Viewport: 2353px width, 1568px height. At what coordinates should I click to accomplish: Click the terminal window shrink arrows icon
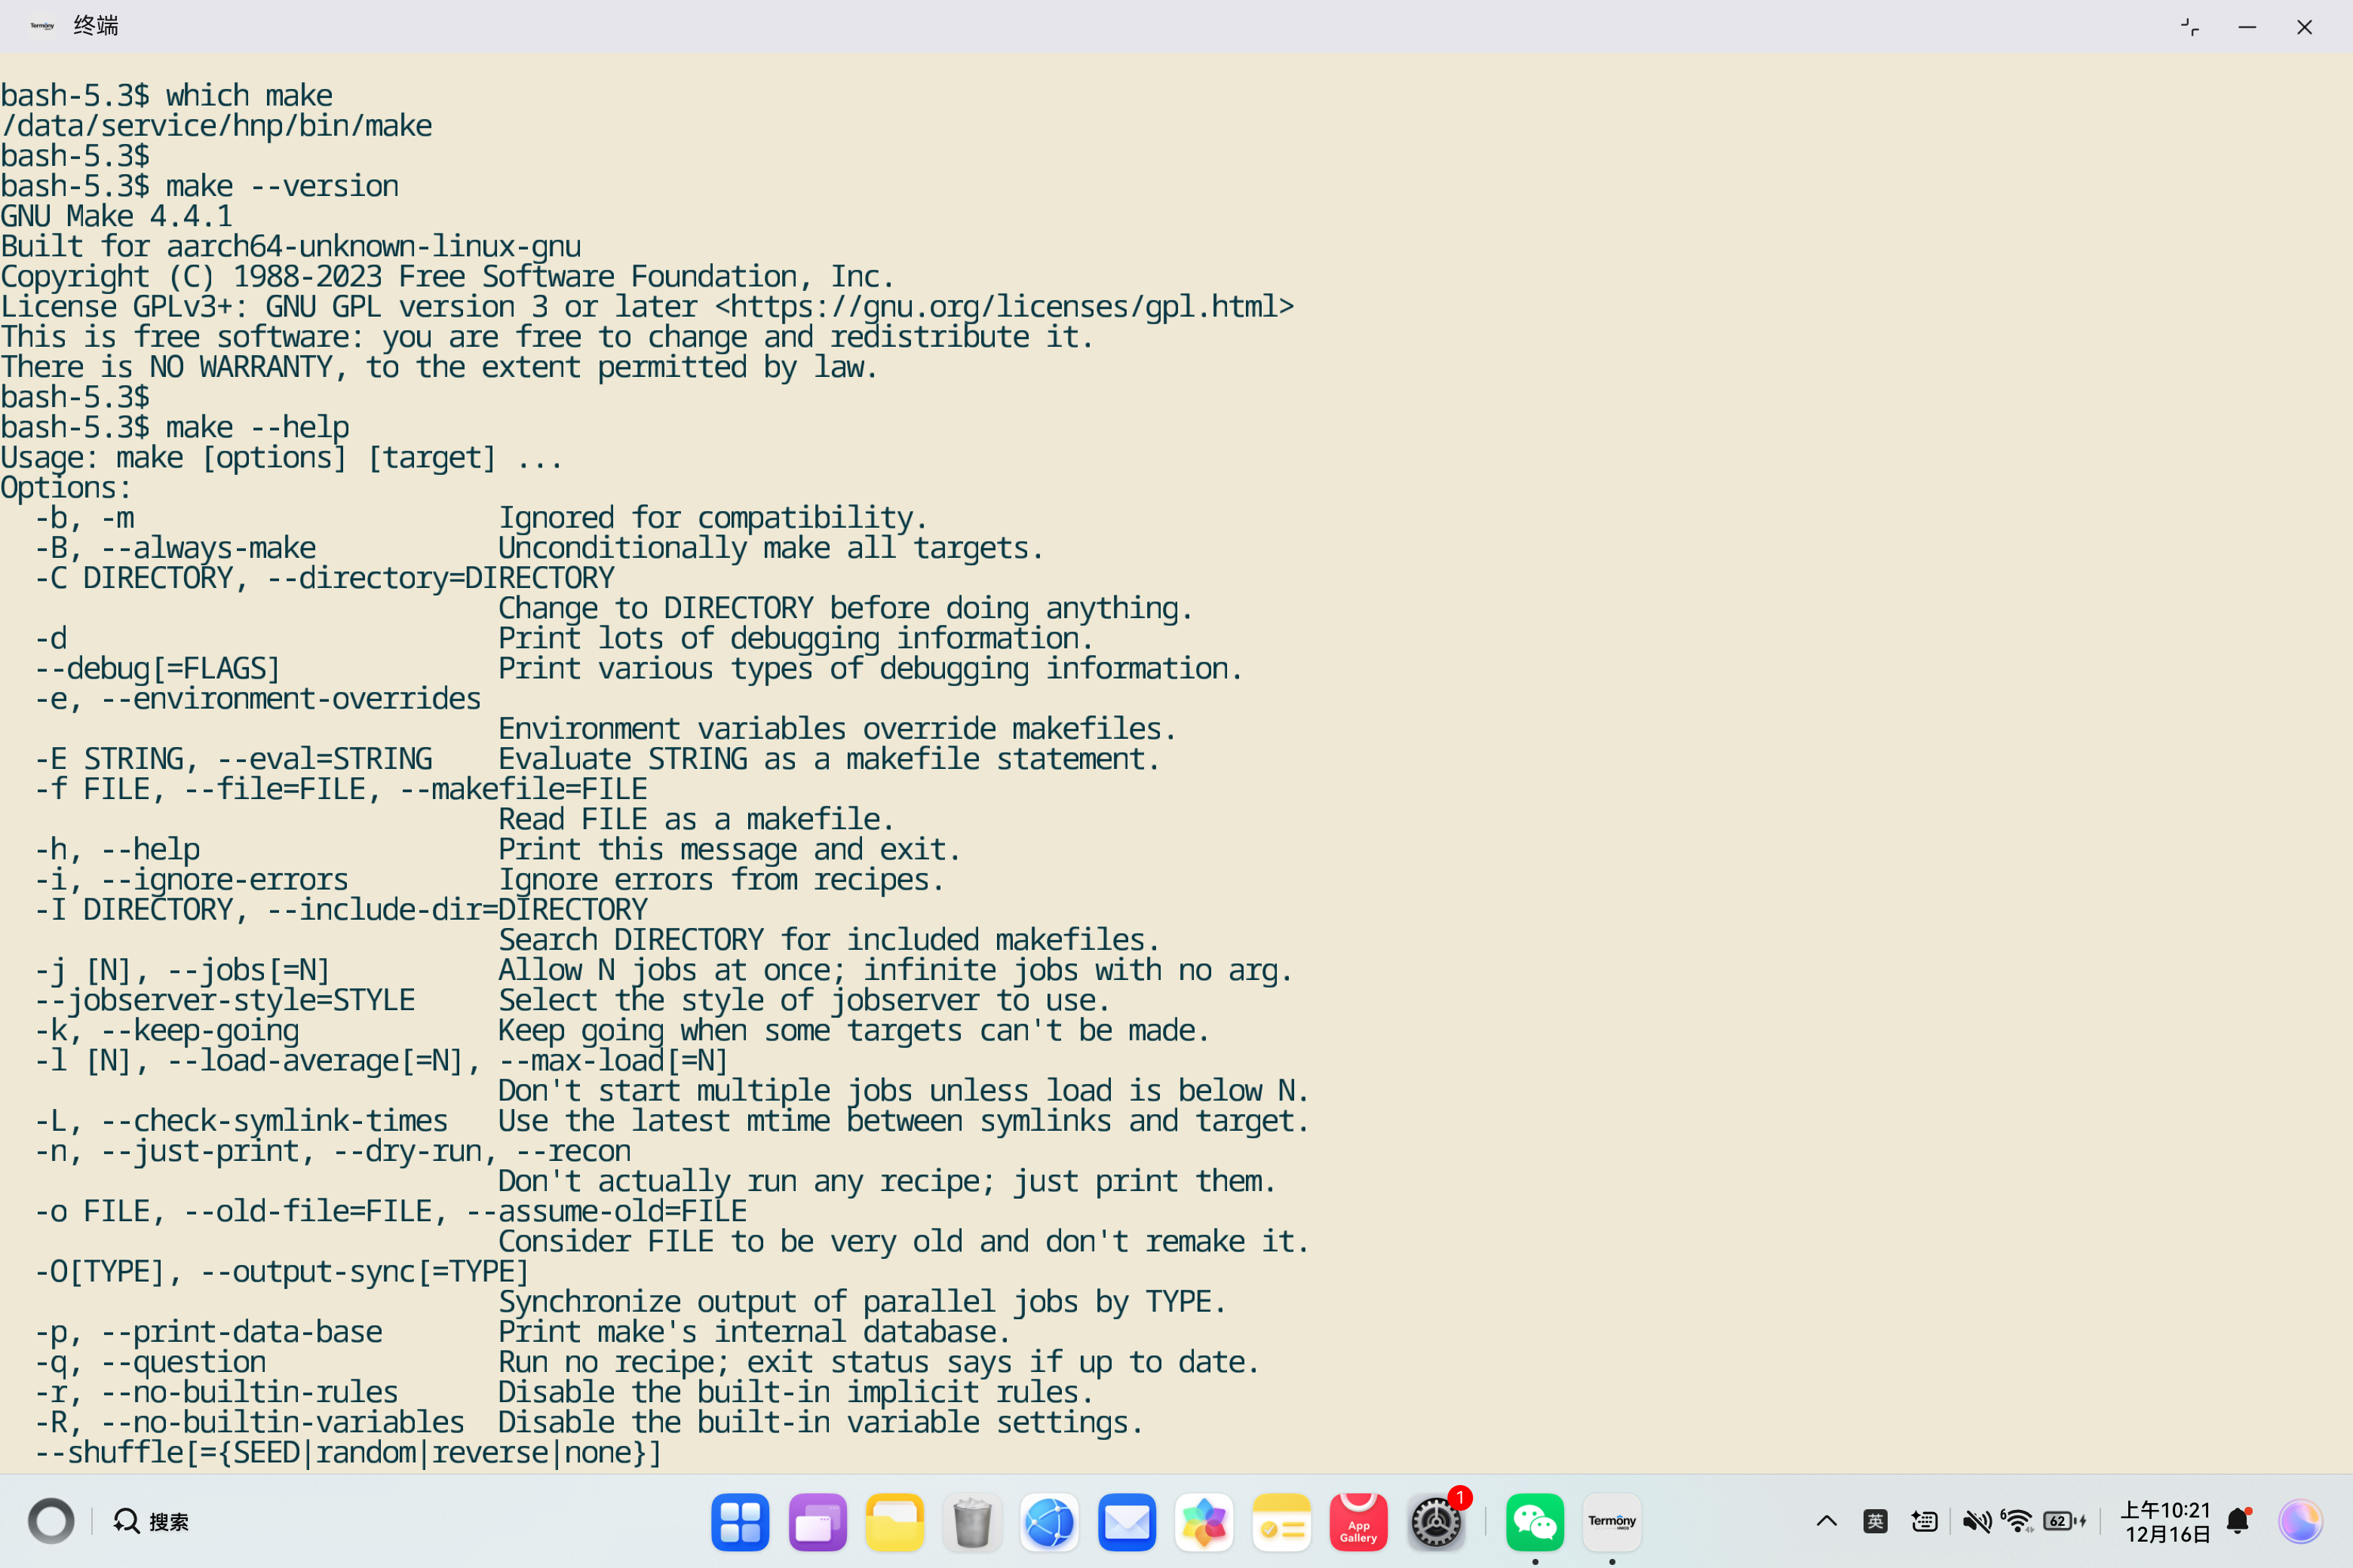2190,27
